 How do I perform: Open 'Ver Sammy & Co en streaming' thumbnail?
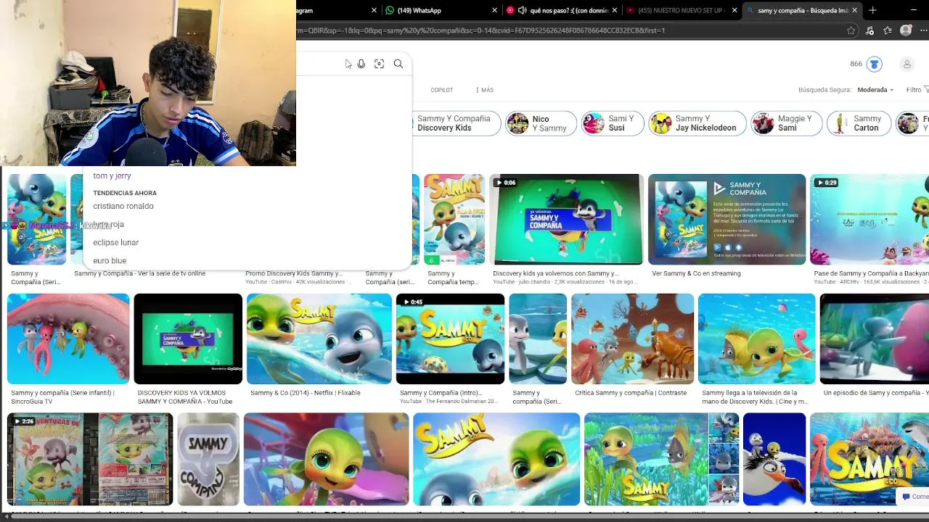[727, 219]
